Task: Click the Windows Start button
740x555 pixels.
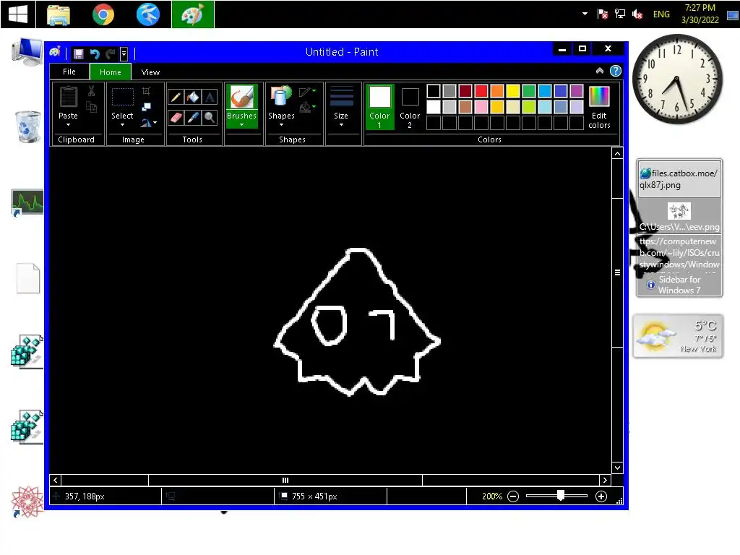Action: (18, 14)
